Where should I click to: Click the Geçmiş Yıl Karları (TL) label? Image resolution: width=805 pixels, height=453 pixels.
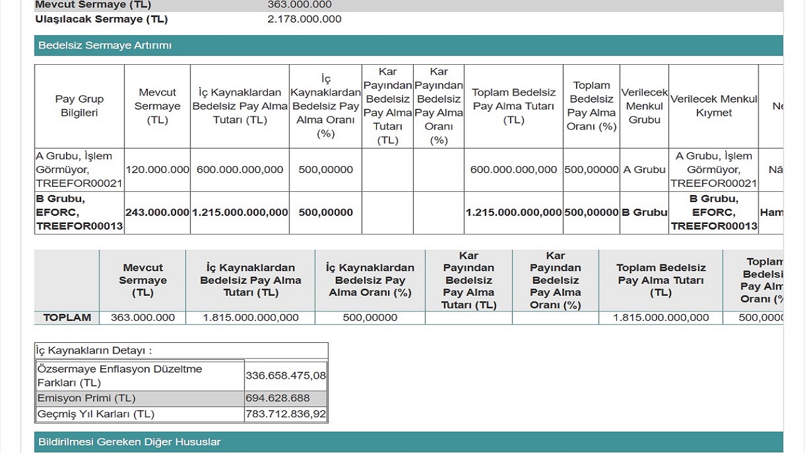96,414
